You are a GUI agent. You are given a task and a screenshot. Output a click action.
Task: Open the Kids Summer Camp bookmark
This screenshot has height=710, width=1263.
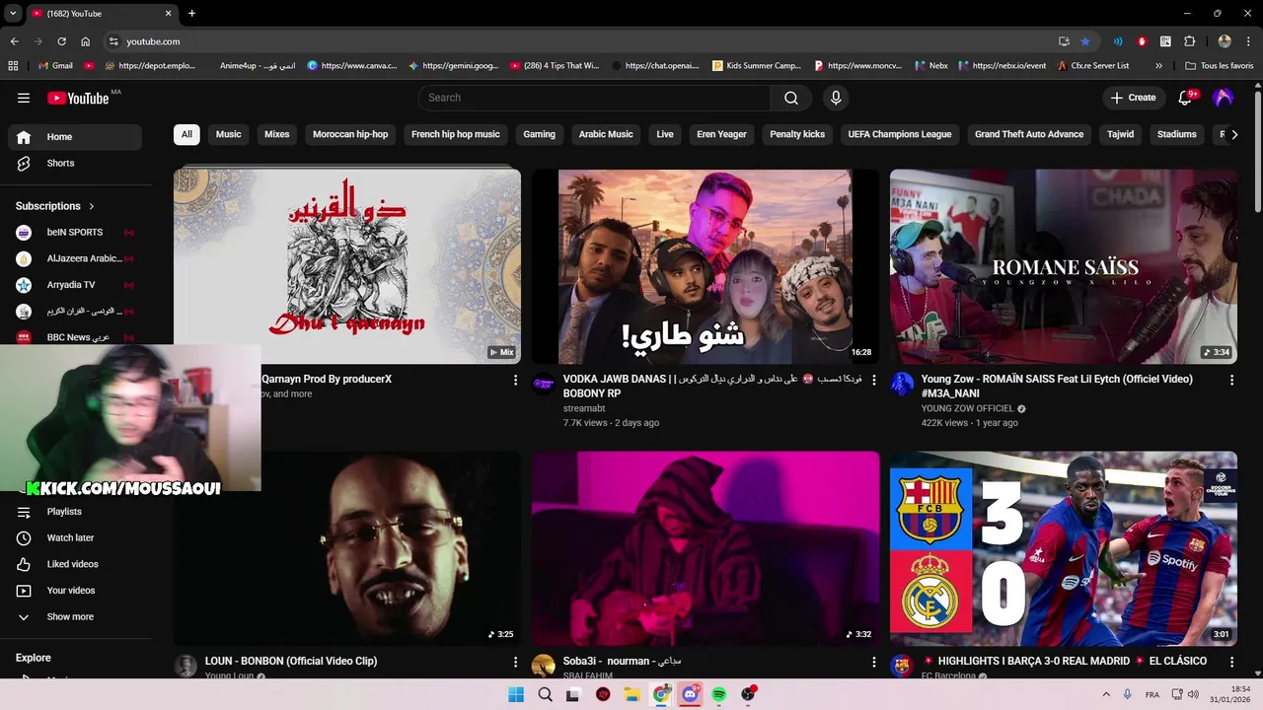click(x=758, y=66)
